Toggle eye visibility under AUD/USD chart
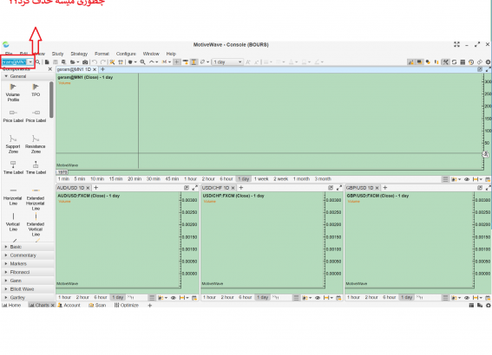The height and width of the screenshot is (355, 492). (x=174, y=297)
